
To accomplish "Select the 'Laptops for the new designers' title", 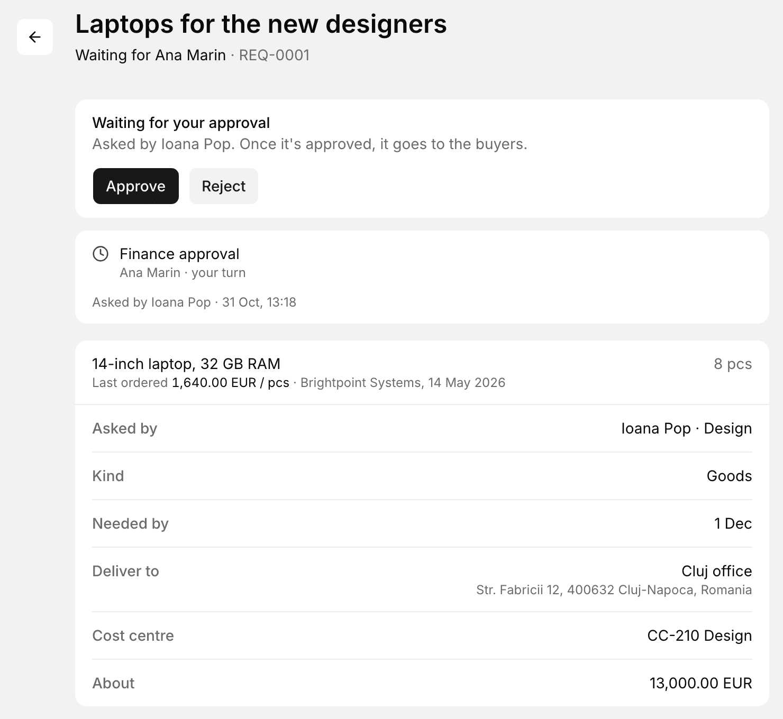I will (261, 24).
